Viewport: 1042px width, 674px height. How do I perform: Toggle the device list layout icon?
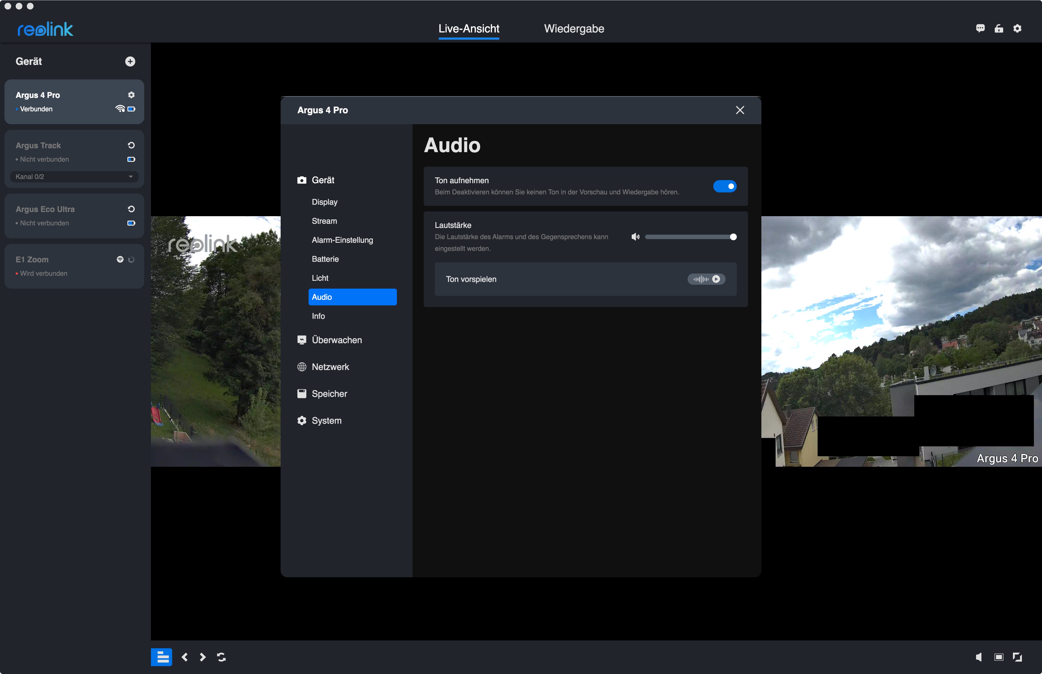pos(162,657)
